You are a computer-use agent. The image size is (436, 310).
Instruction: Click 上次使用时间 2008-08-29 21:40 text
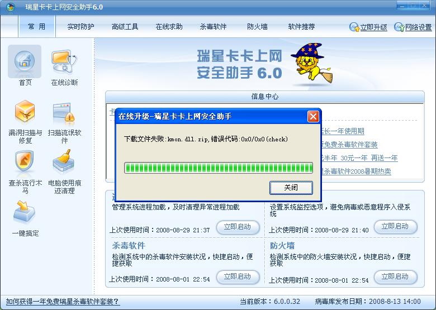point(319,230)
